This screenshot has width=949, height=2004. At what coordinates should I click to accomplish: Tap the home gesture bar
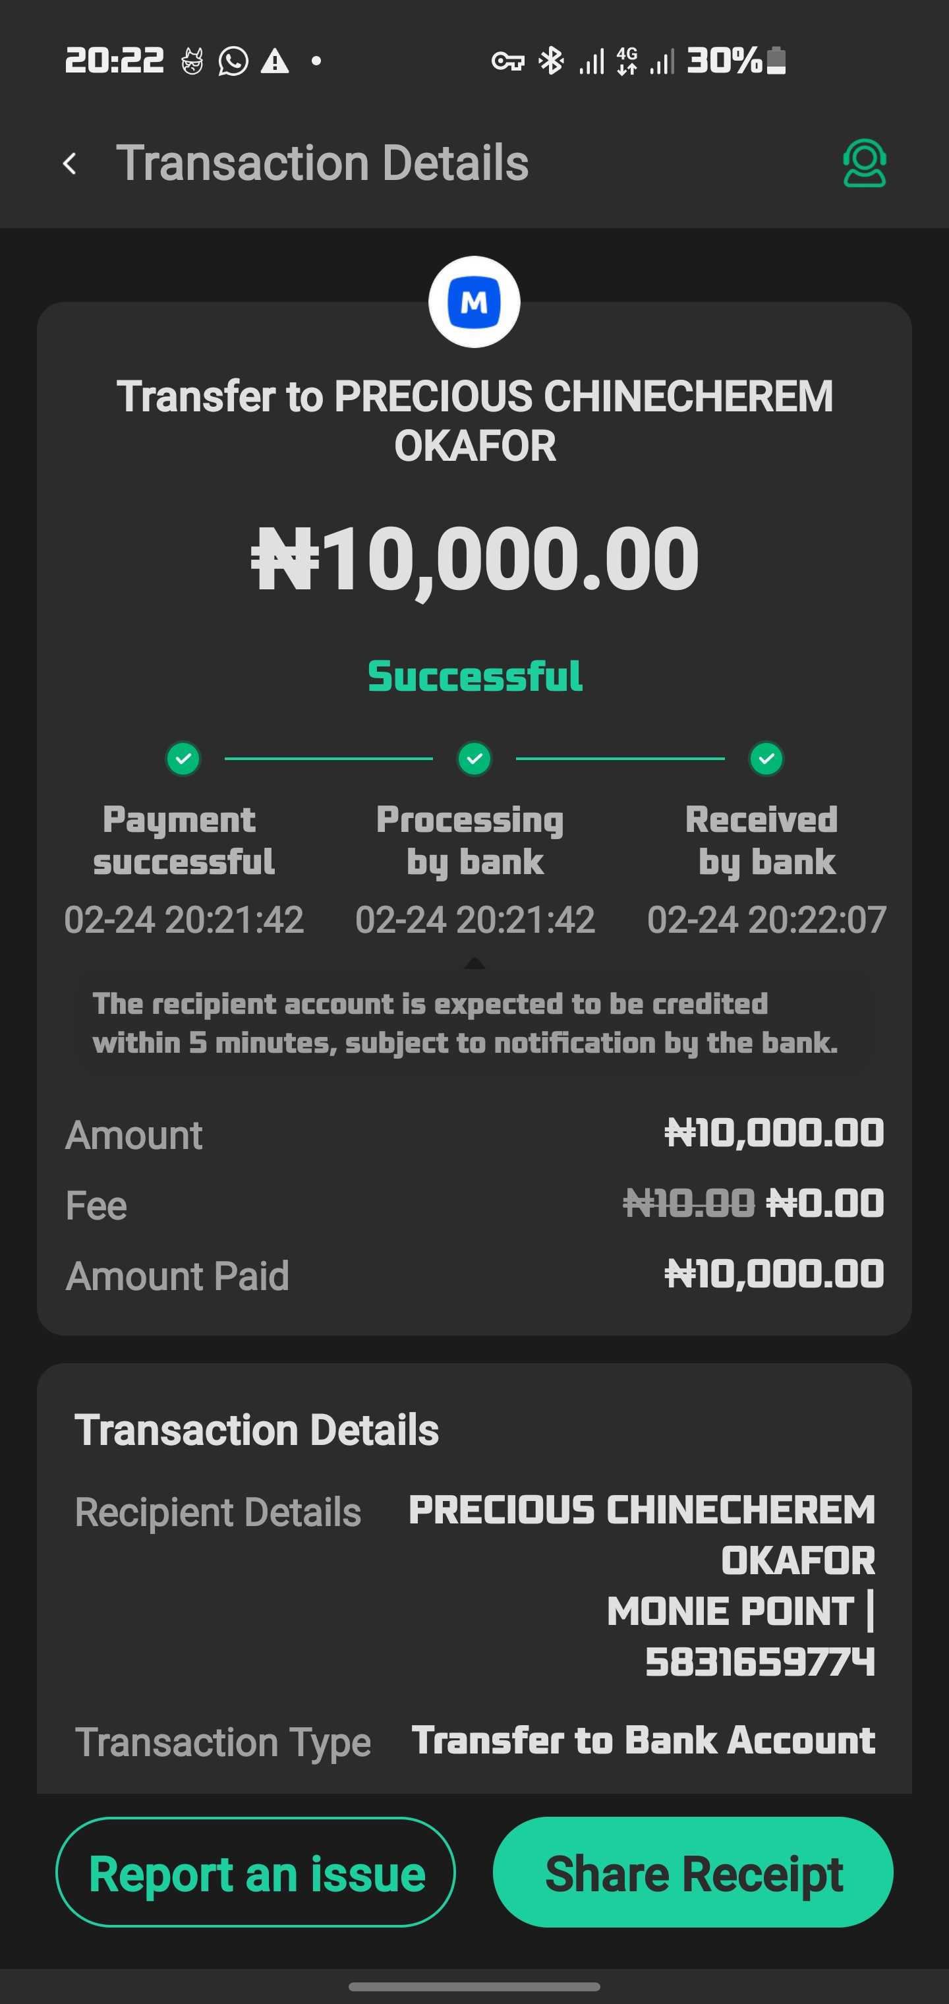tap(474, 1986)
